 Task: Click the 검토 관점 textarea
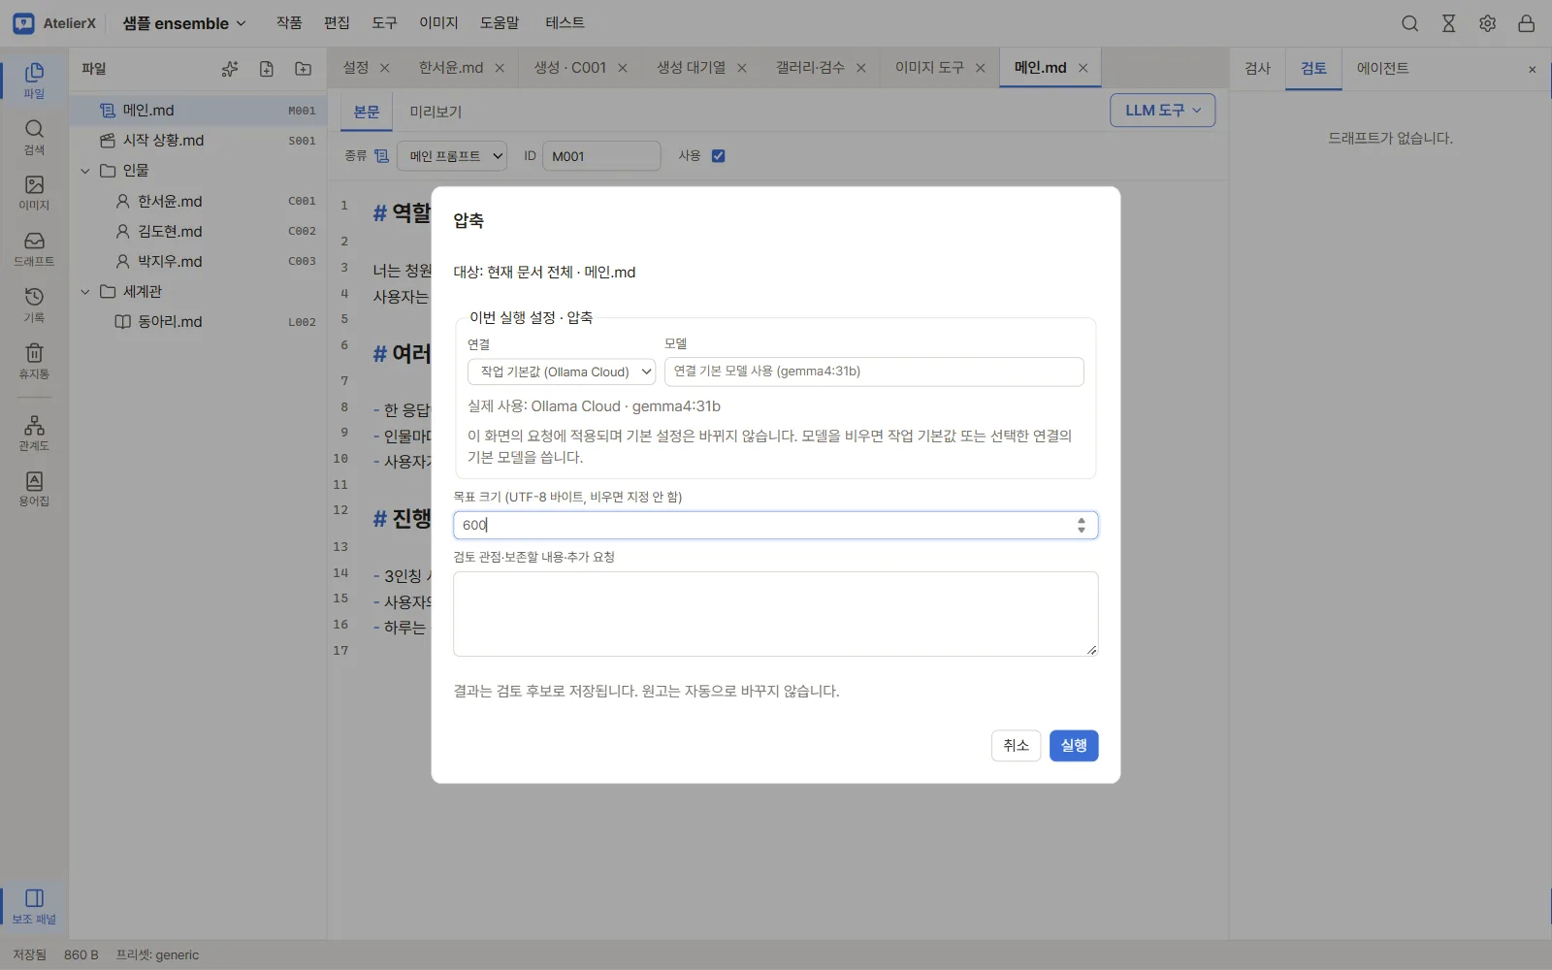coord(775,614)
